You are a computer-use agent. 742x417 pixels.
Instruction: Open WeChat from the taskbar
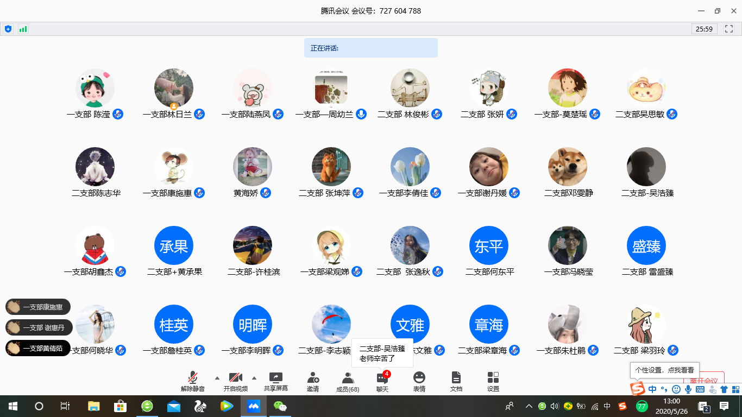pyautogui.click(x=280, y=406)
